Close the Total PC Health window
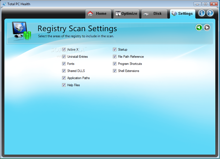 click(x=214, y=4)
